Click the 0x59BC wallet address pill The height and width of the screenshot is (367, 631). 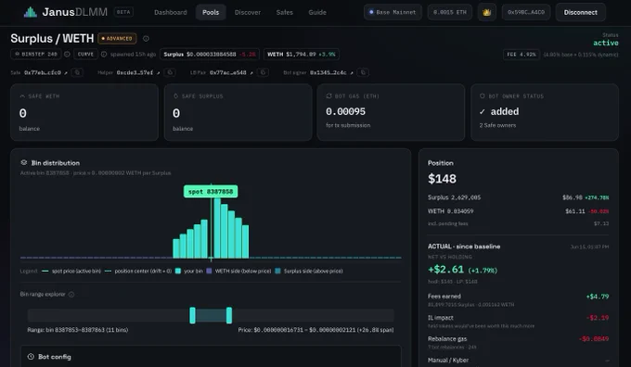tap(525, 12)
